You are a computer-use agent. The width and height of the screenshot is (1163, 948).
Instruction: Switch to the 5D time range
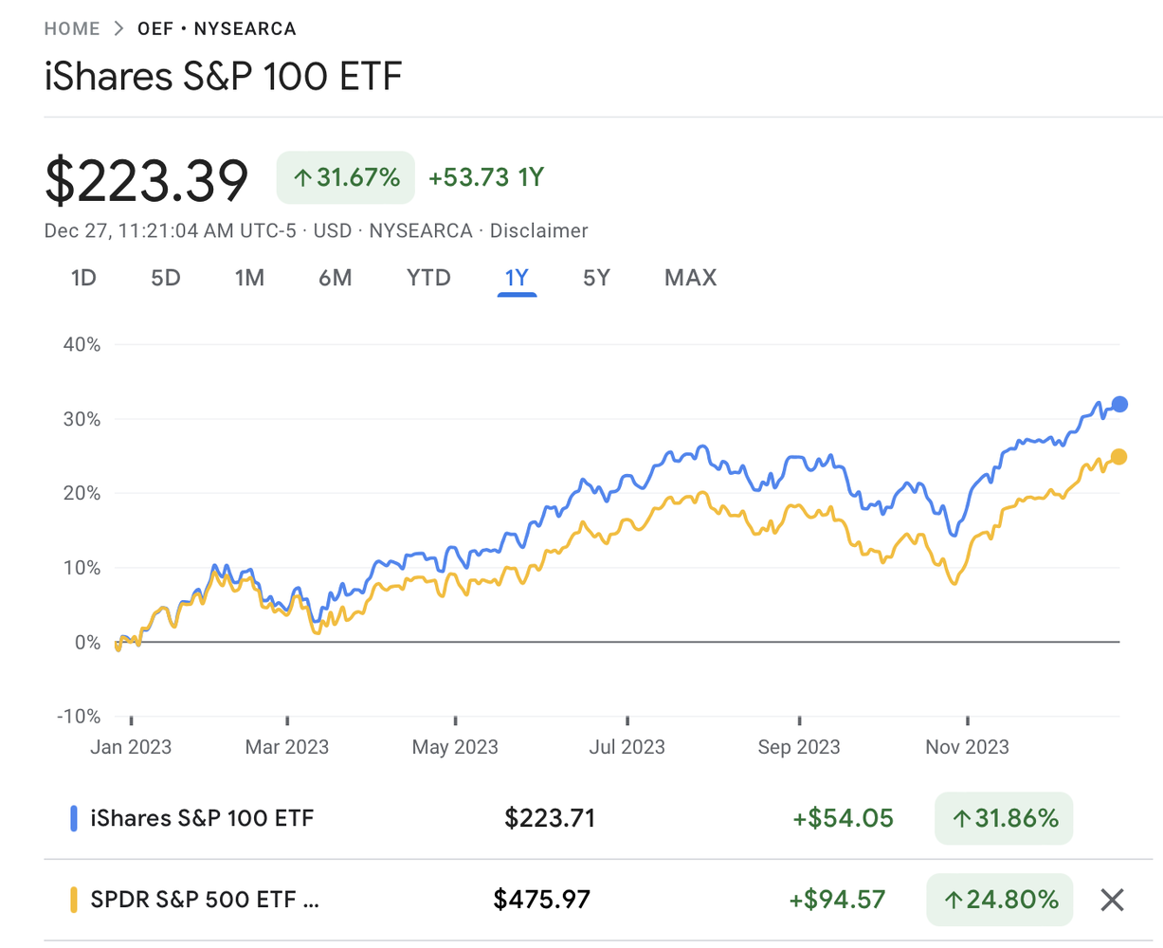166,278
